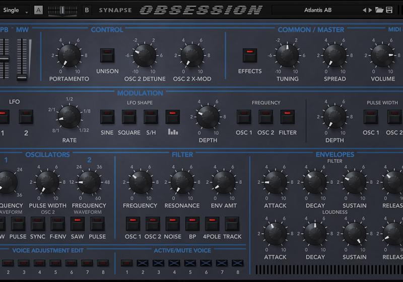Screen dimensions: 403x282
Task: Toggle active voice 1 button
Action: [x=127, y=263]
